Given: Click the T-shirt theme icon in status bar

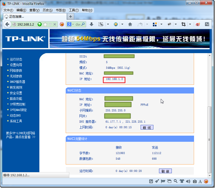Looking at the screenshot, I should (182, 181).
